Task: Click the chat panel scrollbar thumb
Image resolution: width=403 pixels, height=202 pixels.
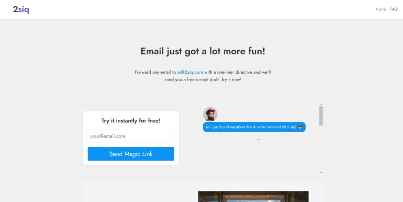Action: click(x=321, y=116)
